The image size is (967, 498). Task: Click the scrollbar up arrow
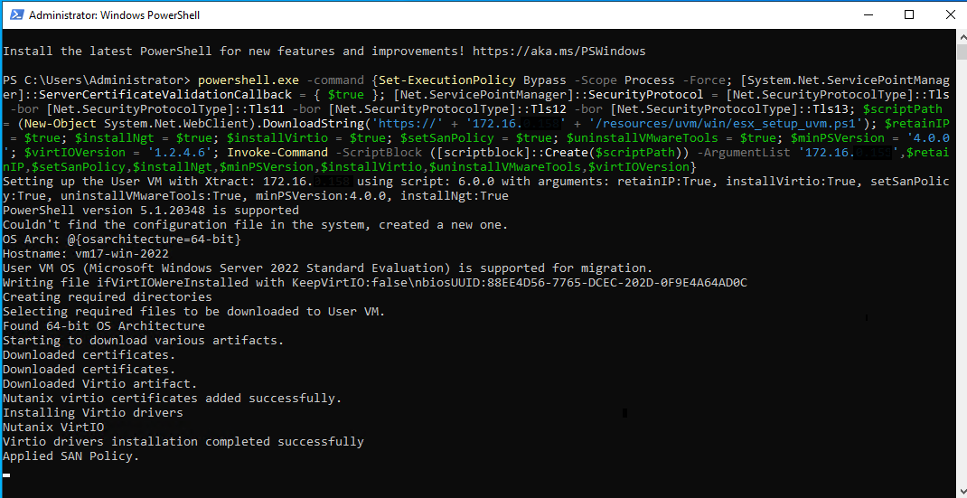959,37
